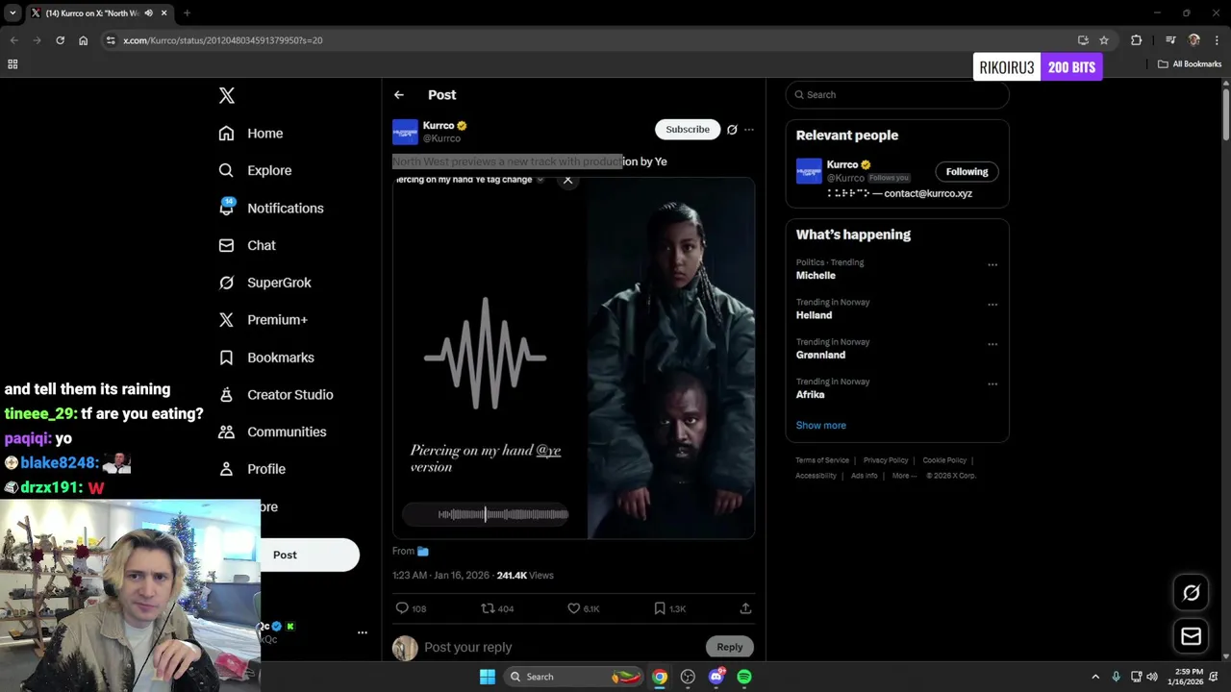Screen dimensions: 1231x692
Task: Click the Following button for Kurrco
Action: click(967, 171)
